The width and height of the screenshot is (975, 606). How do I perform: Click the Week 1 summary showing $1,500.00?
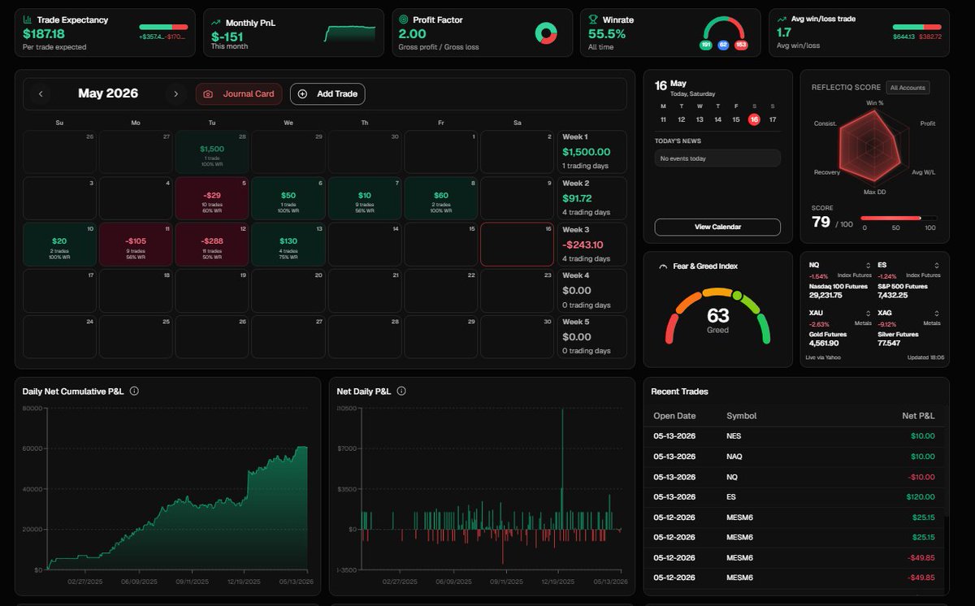click(592, 152)
